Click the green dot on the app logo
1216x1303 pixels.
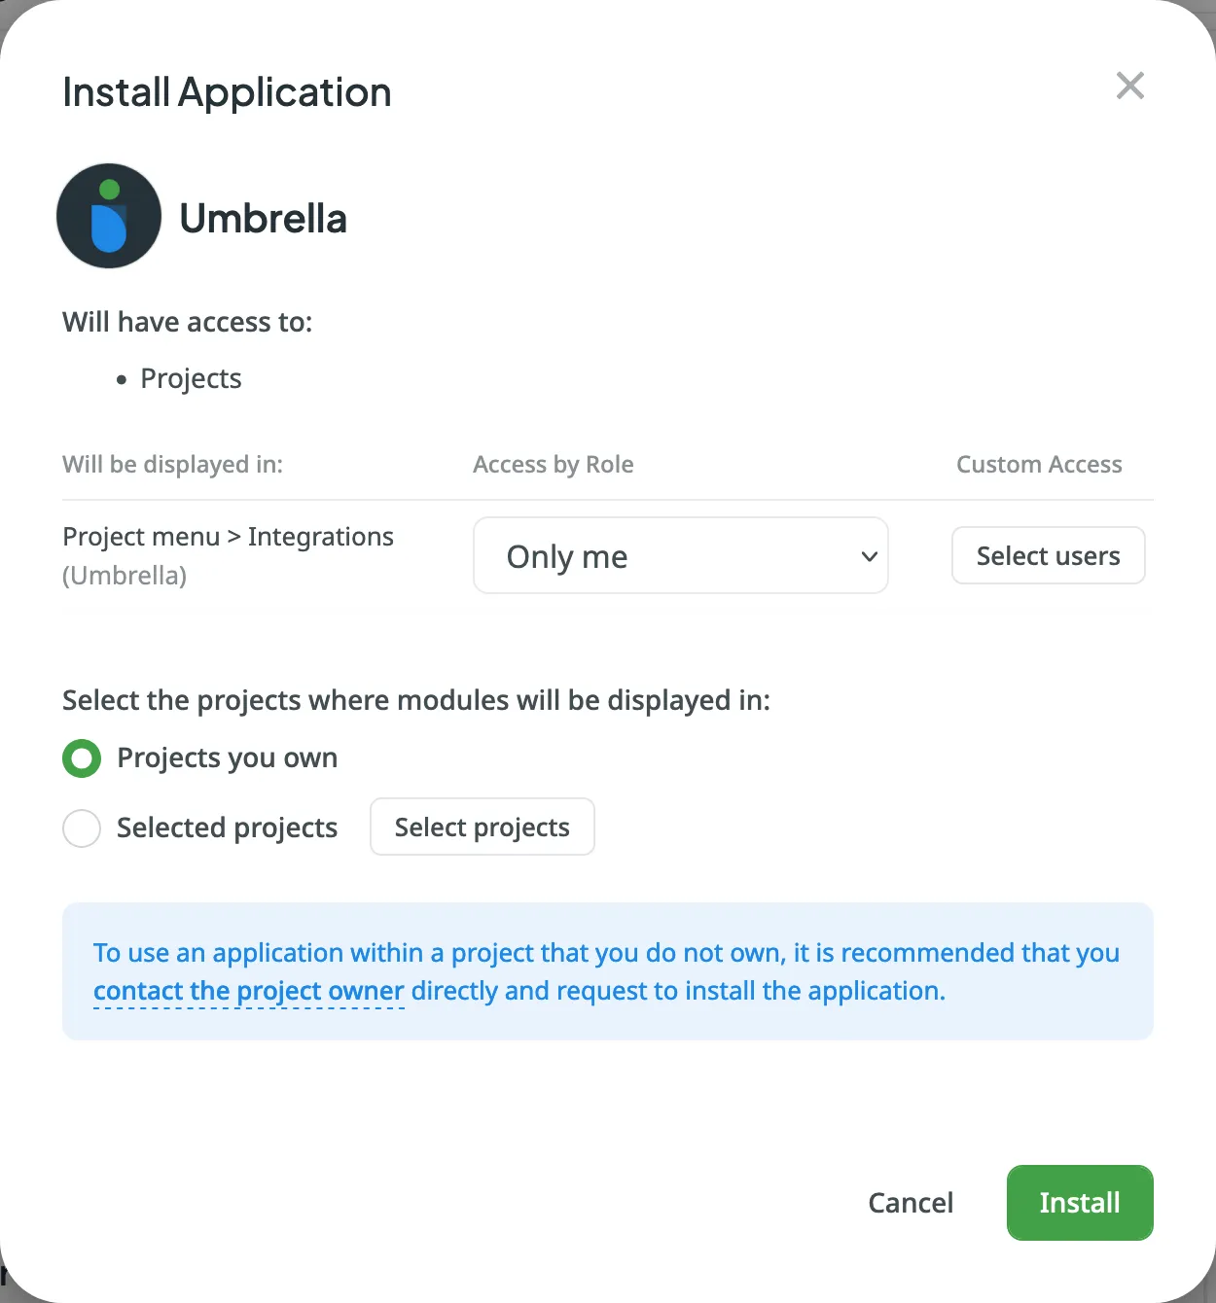[110, 187]
